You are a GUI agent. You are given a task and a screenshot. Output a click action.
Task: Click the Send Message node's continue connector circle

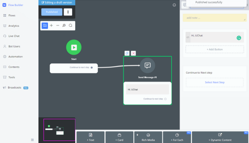tap(165, 99)
